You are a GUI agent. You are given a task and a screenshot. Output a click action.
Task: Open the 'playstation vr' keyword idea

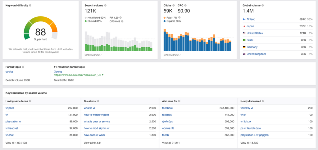tap(13, 122)
